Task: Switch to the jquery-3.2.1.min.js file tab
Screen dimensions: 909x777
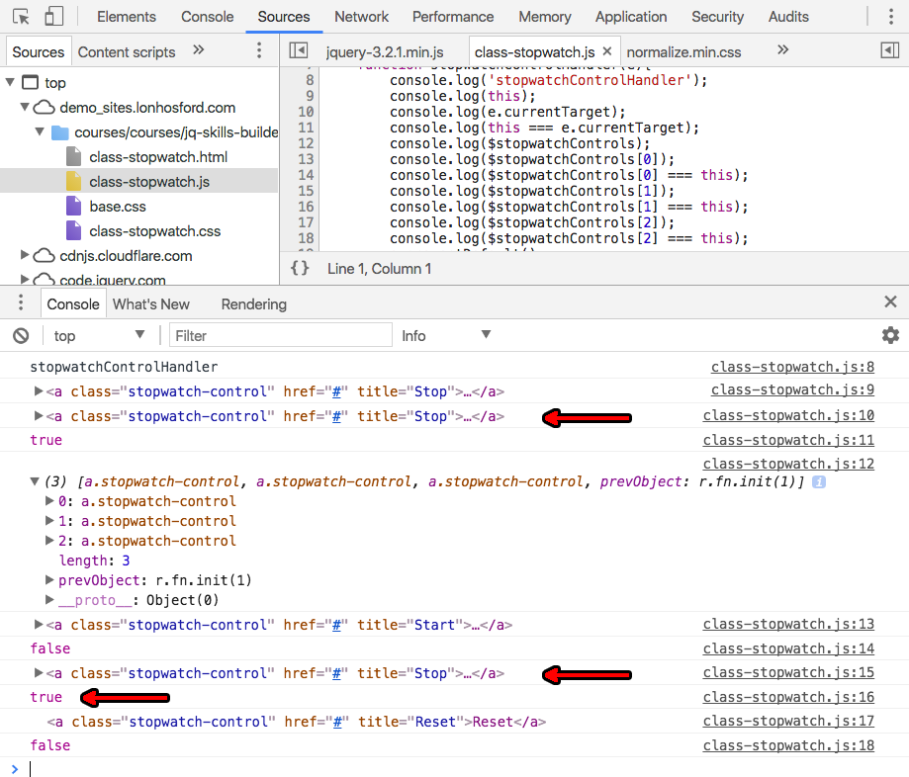Action: pyautogui.click(x=385, y=52)
